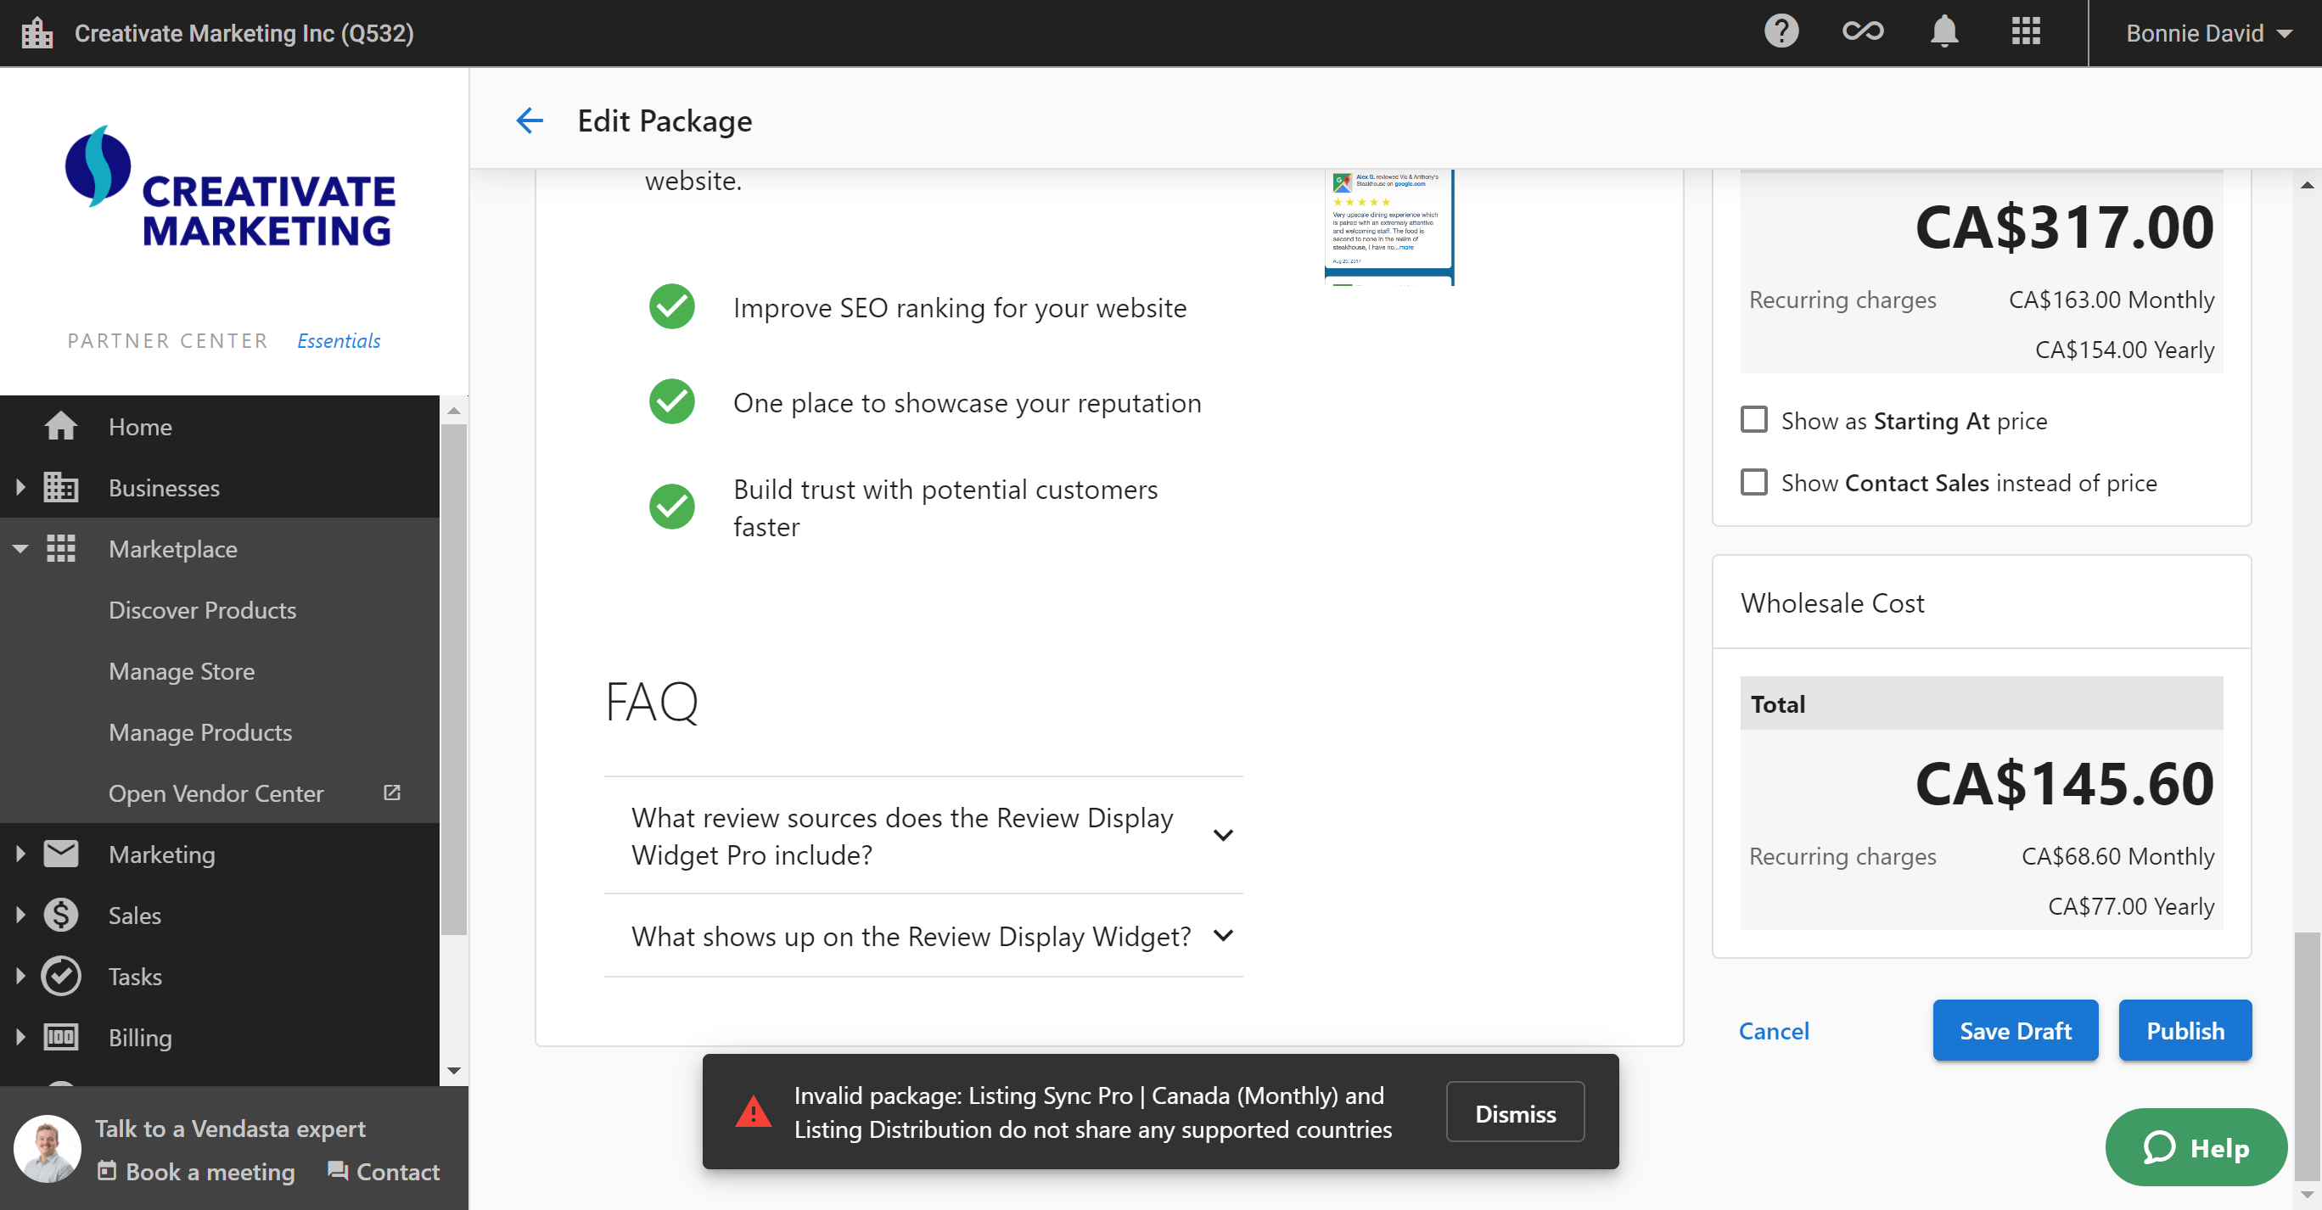
Task: Click green check beside Build trust with customers
Action: click(x=672, y=507)
